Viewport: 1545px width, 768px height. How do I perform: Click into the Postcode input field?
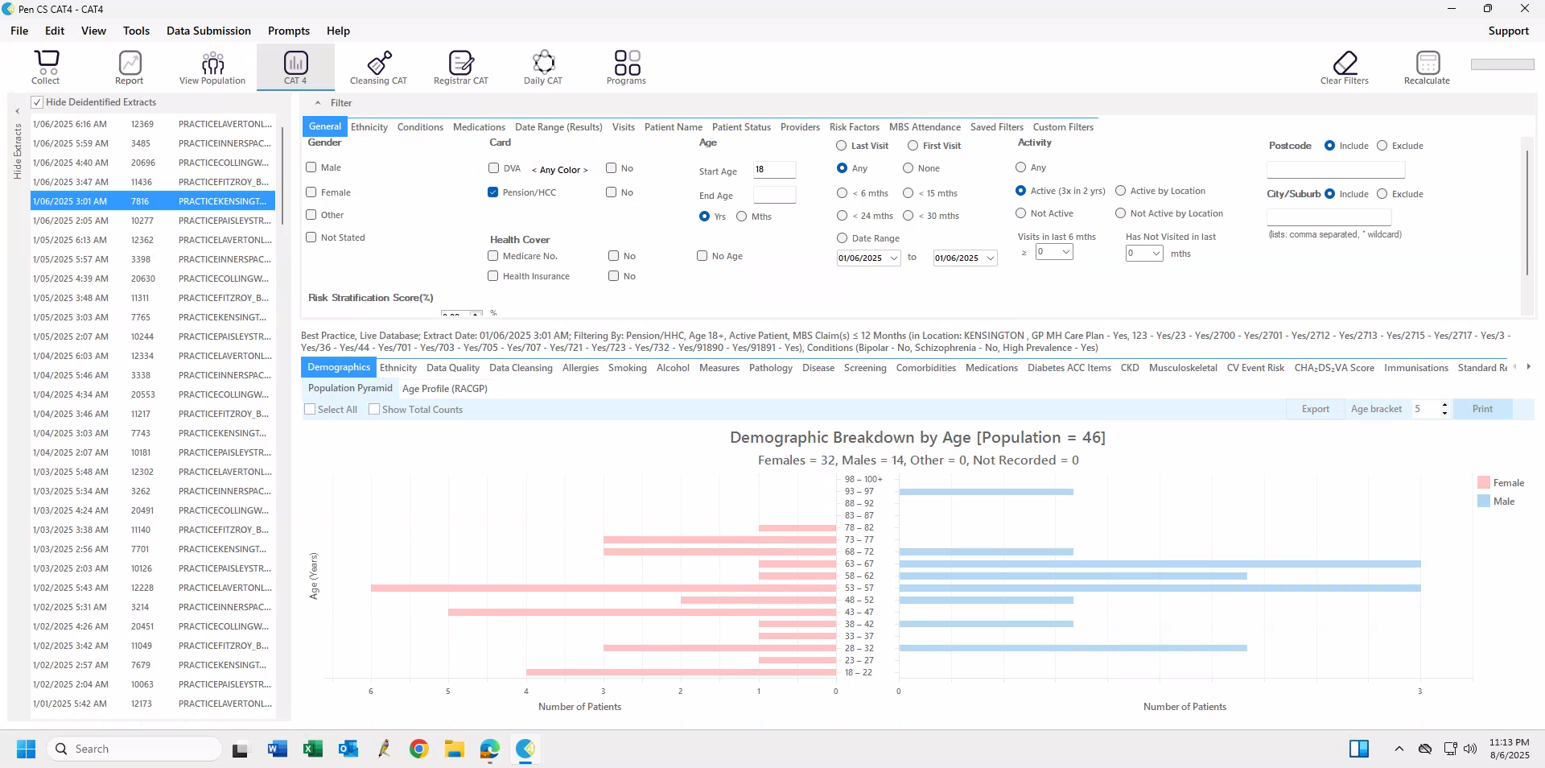point(1335,170)
